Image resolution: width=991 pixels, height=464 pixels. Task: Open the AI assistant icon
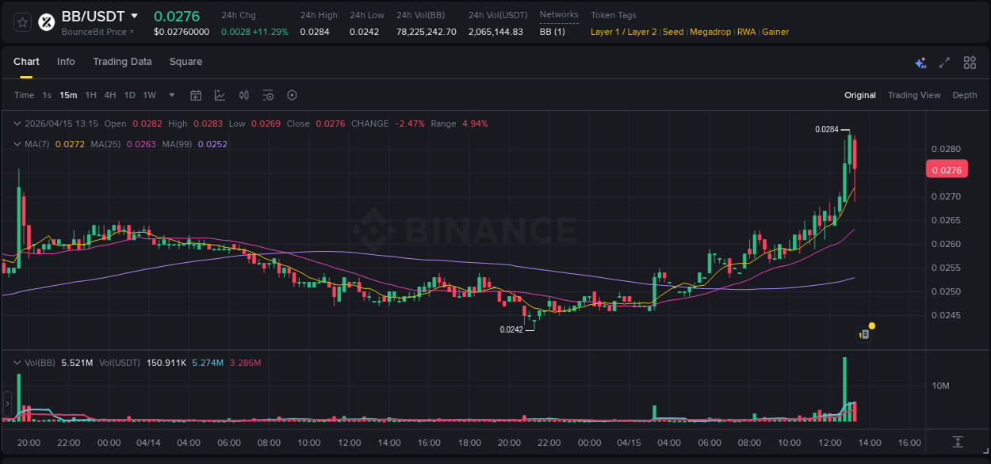point(920,62)
